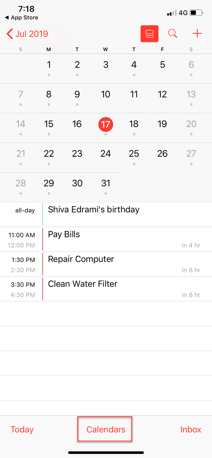Open the Inbox
Screen dimensions: 212x458
[190, 429]
